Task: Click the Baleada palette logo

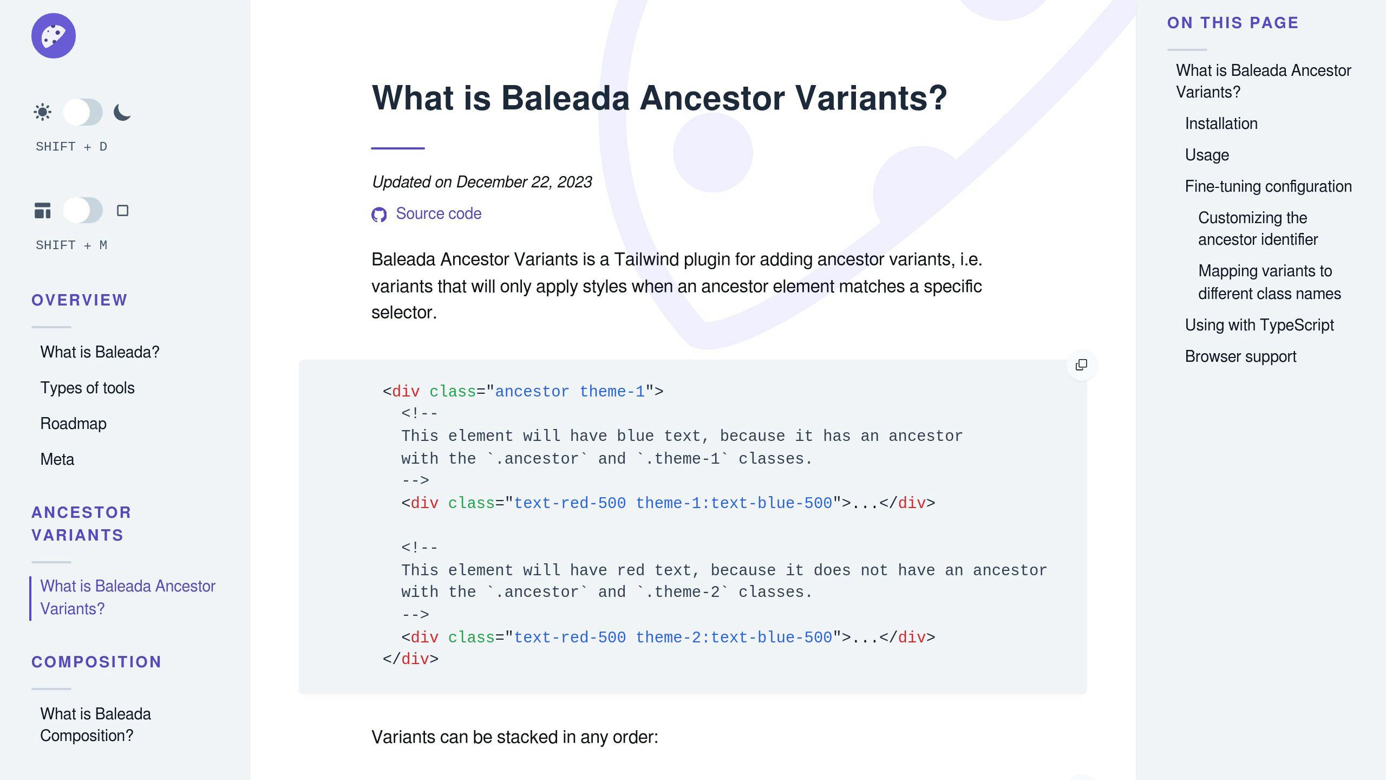Action: pos(54,35)
